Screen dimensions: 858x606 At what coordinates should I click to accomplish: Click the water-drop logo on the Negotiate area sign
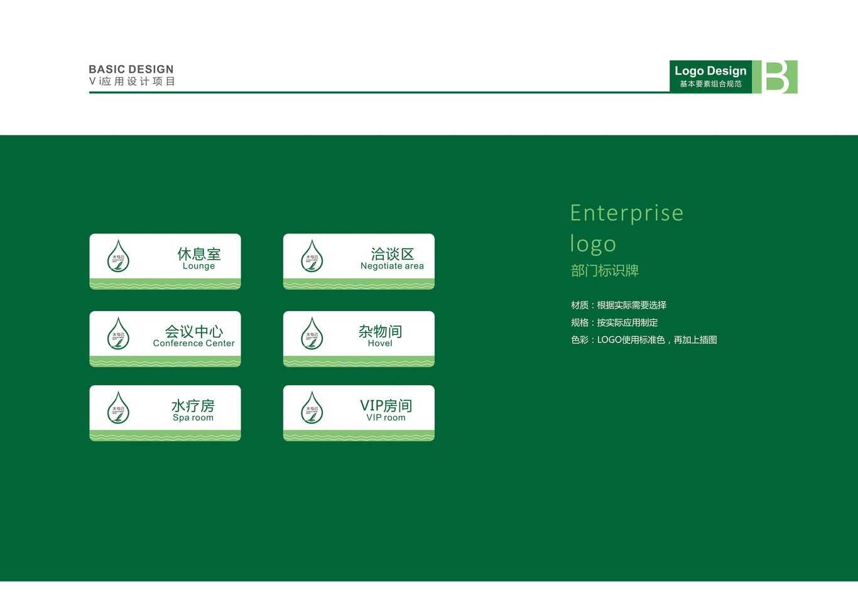(312, 256)
